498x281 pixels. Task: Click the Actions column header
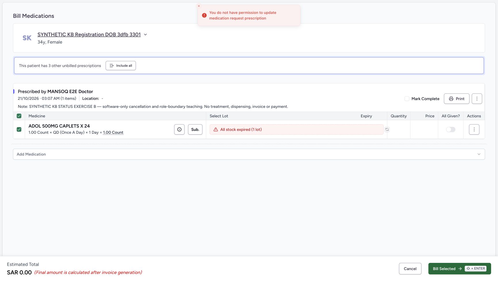[474, 116]
